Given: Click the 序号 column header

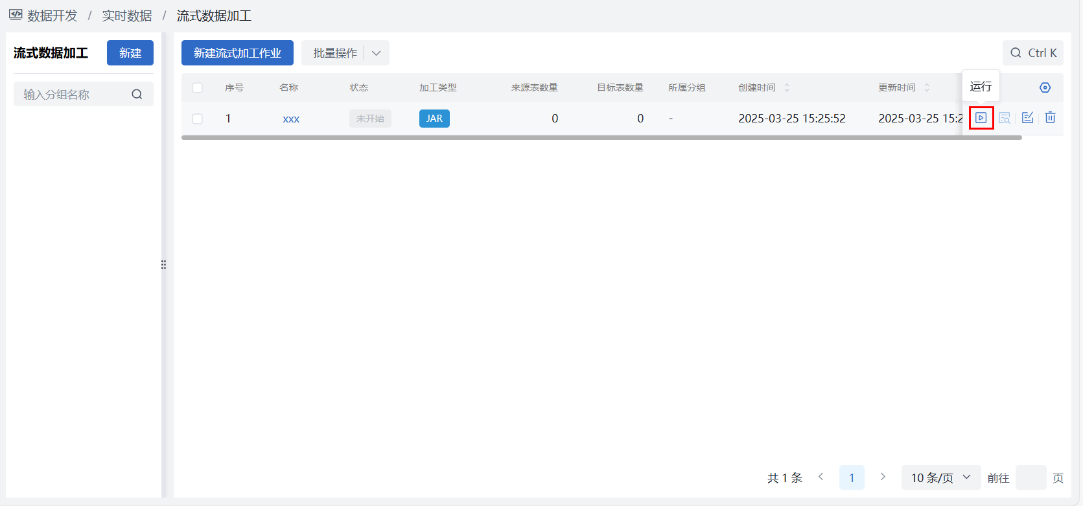Looking at the screenshot, I should click(x=234, y=87).
